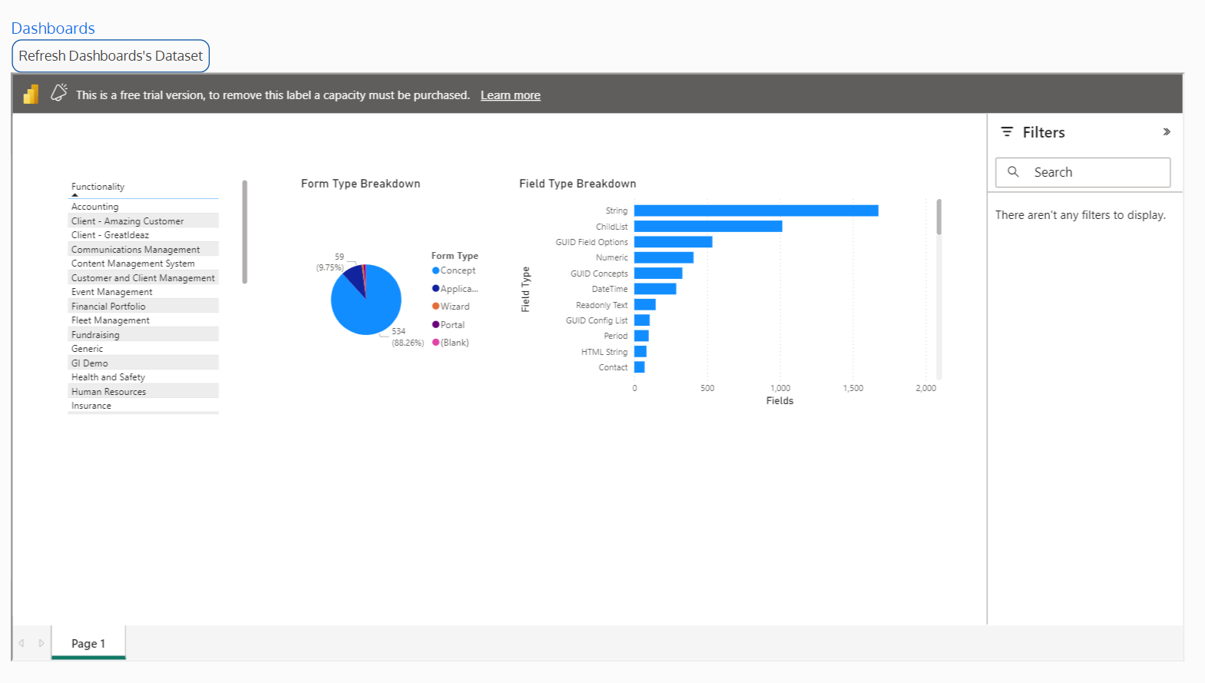Click Field Type Breakdown chart title
This screenshot has height=683, width=1205.
coord(578,184)
